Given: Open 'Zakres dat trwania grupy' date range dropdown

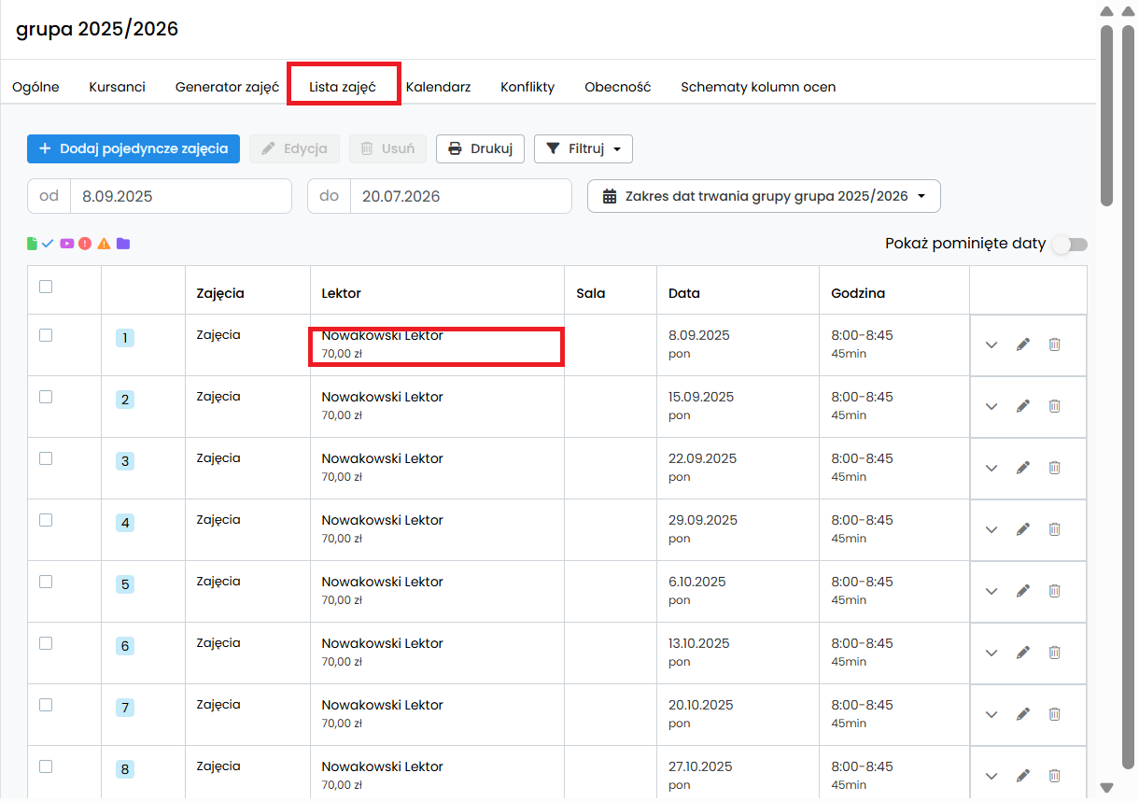Looking at the screenshot, I should tap(763, 196).
